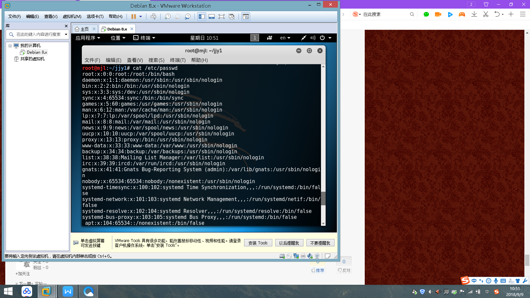Open the browser downloads icon
Screen dimensions: 530x298
[474, 14]
